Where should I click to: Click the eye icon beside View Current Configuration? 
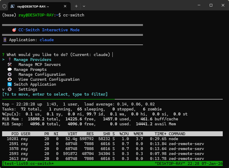10,79
